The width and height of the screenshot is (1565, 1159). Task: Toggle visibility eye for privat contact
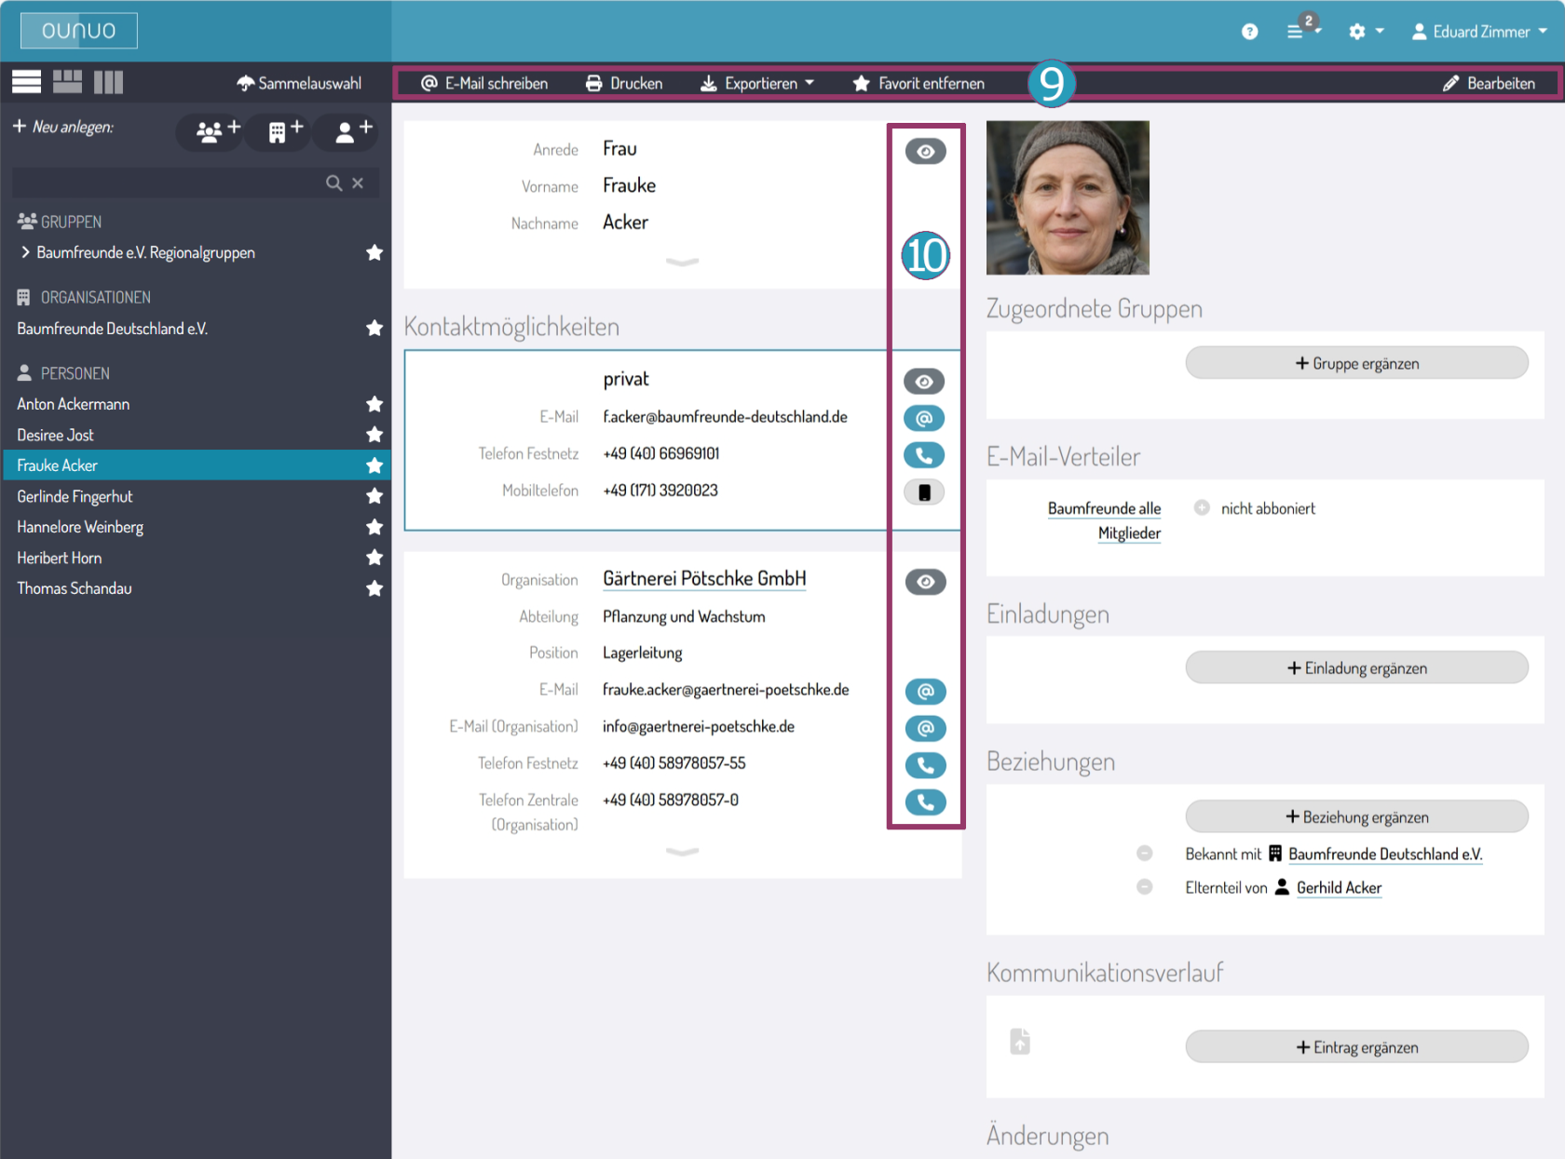pos(923,382)
